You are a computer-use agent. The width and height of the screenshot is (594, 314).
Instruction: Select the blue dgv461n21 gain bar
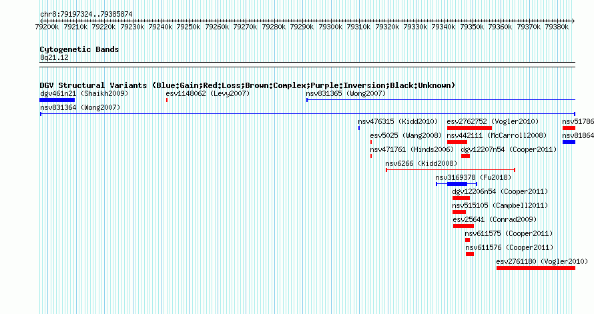tap(57, 100)
